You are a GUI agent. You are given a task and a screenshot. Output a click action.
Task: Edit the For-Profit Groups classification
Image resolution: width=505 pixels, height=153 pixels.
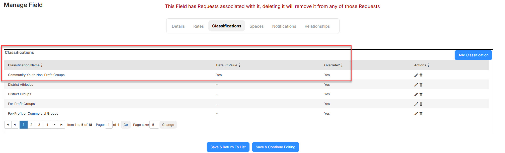point(416,104)
